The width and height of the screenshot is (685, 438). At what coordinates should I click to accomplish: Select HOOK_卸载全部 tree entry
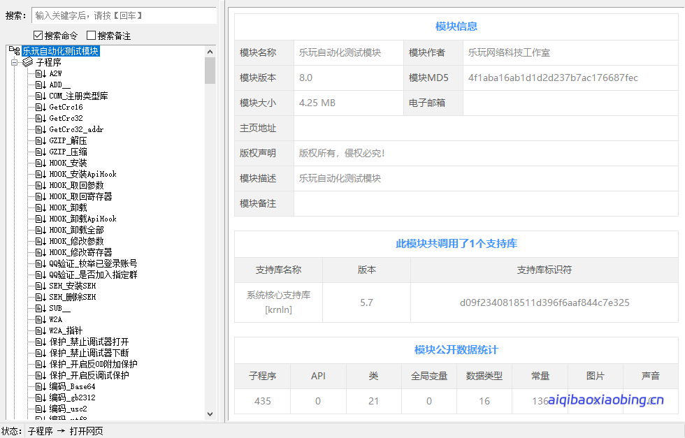click(x=76, y=230)
